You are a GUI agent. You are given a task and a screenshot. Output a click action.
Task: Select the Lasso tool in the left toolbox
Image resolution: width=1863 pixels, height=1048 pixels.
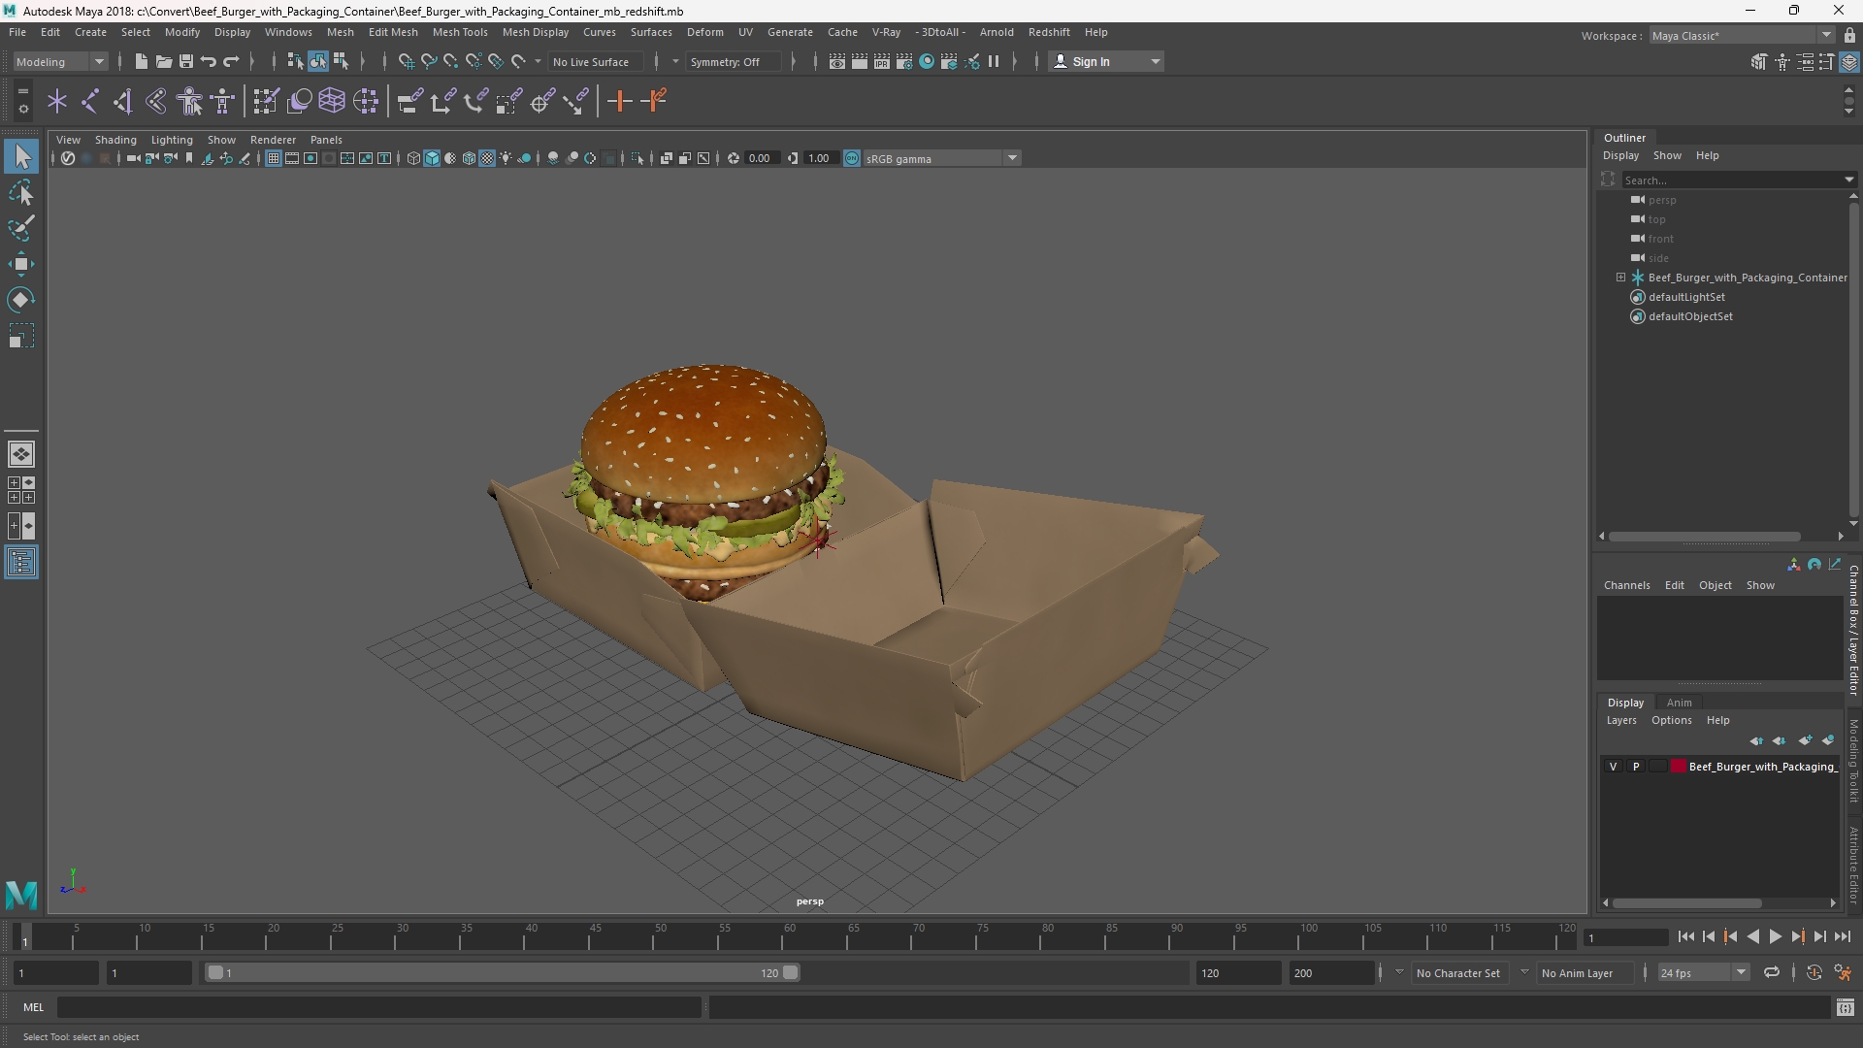point(21,193)
